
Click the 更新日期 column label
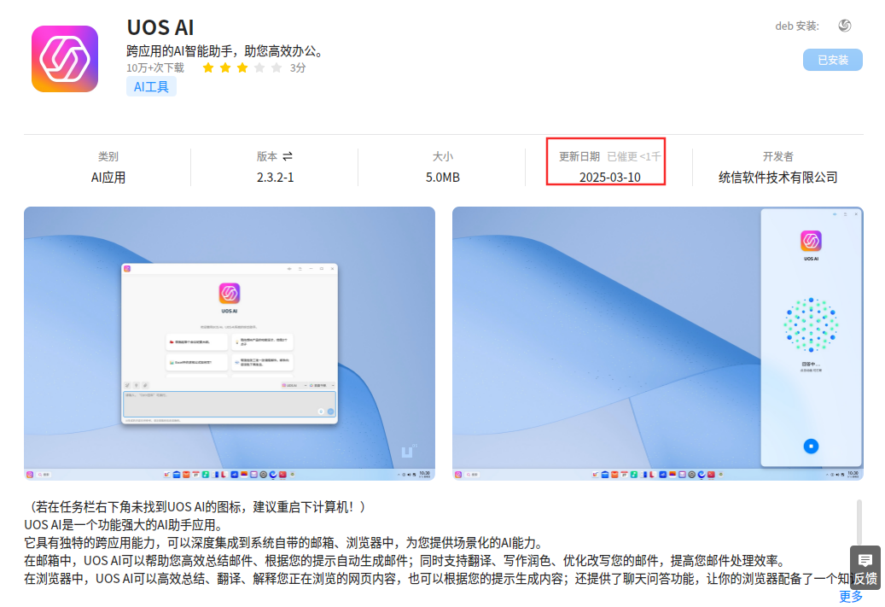tap(579, 156)
